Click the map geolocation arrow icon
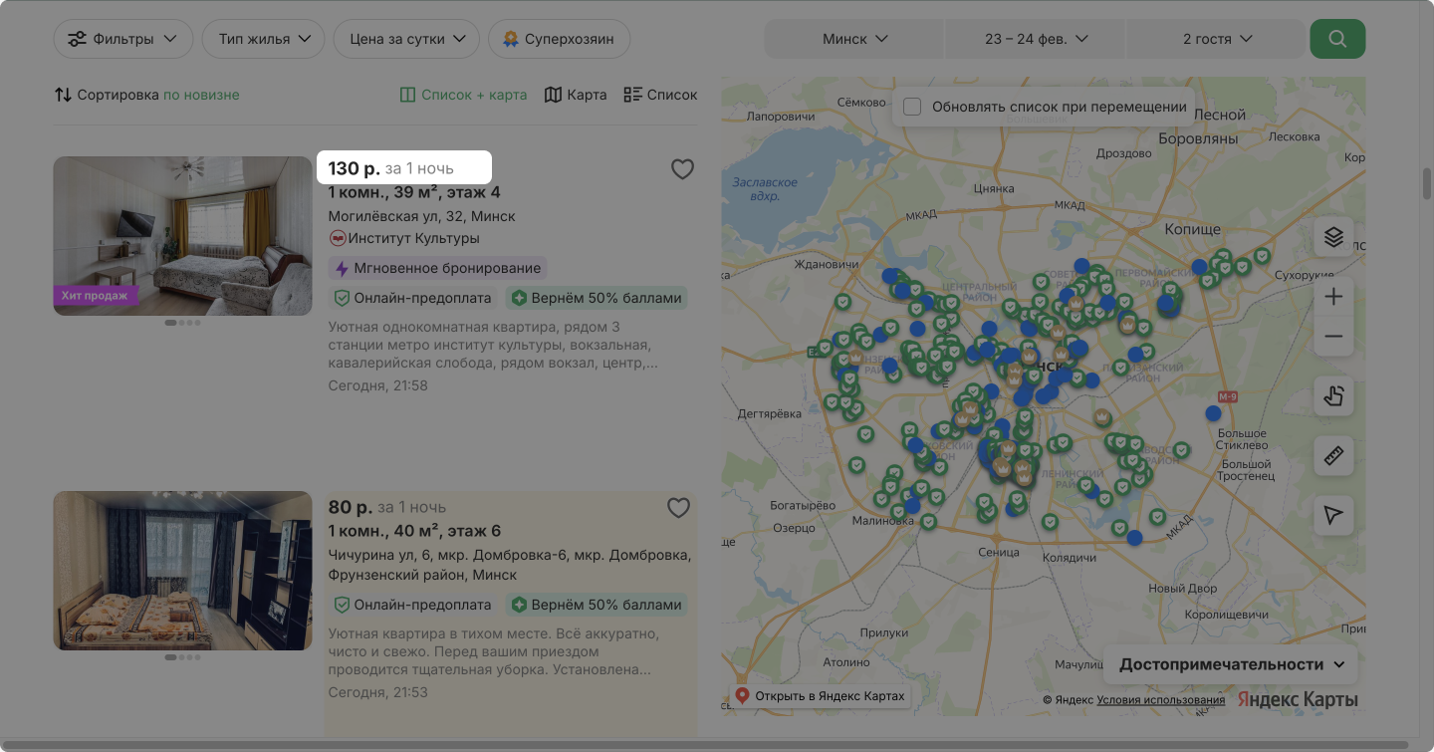The width and height of the screenshot is (1434, 752). [x=1333, y=515]
